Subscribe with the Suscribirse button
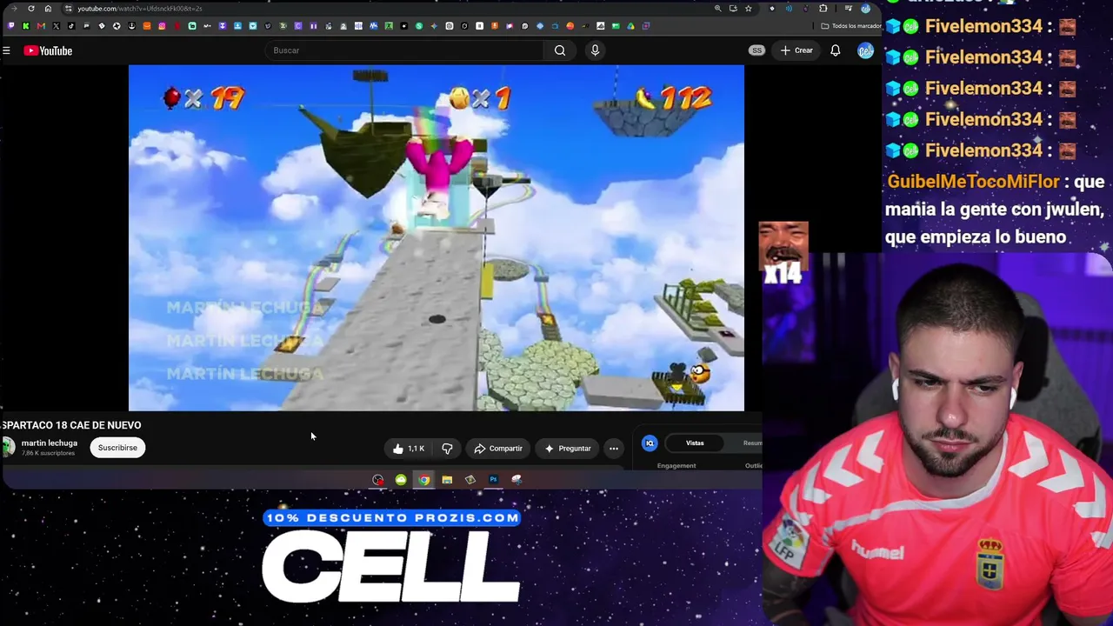Screen dimensions: 1113x626 pos(117,448)
